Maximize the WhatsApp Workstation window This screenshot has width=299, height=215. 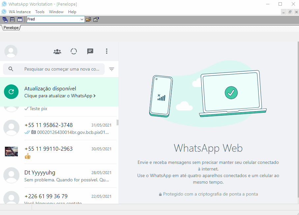[280, 4]
